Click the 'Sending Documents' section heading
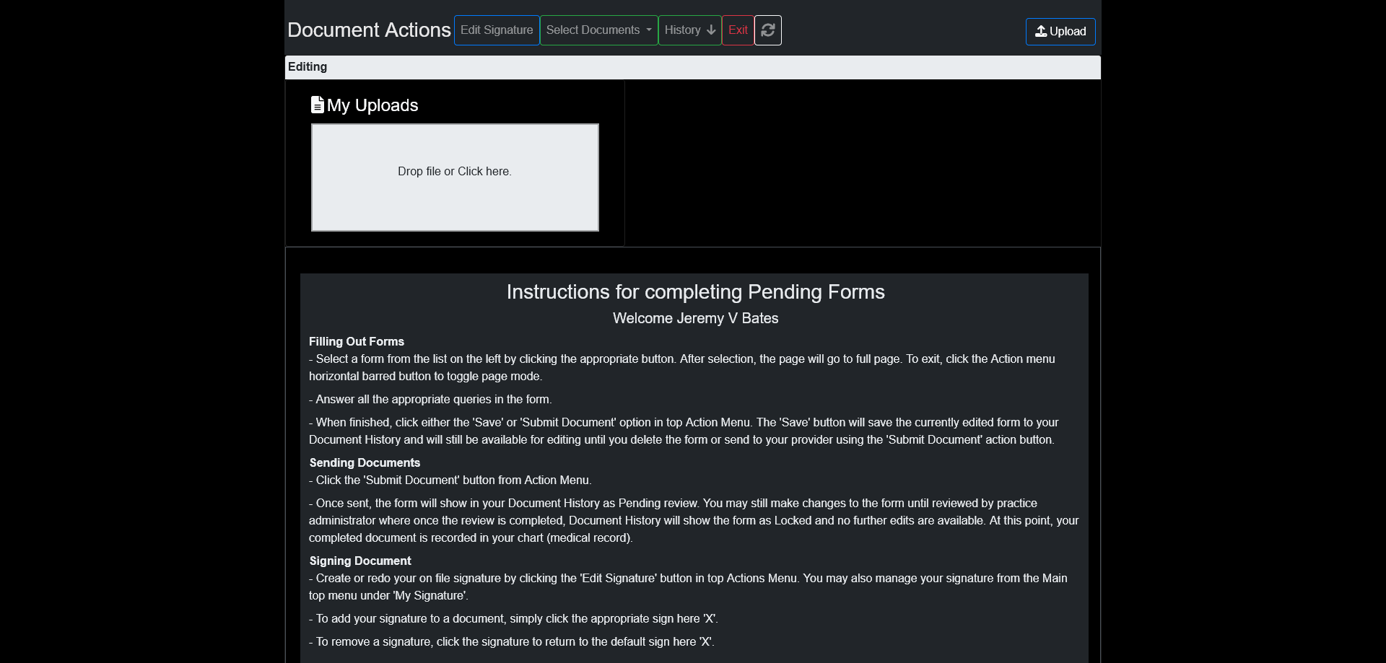 (x=365, y=463)
